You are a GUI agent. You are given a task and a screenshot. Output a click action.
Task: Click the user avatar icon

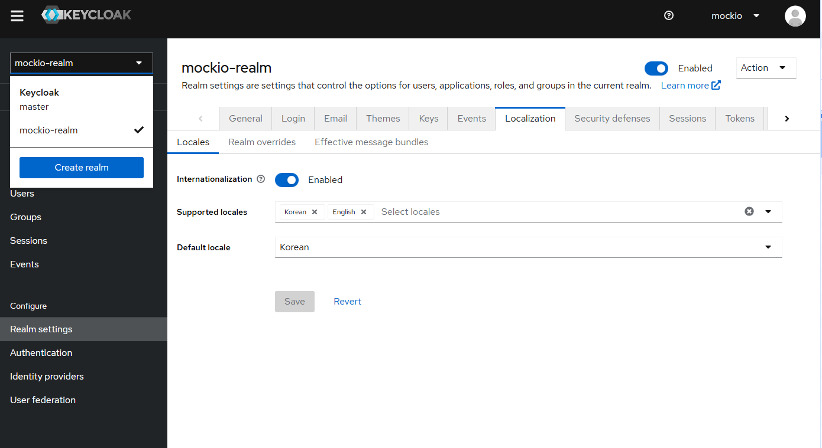[x=795, y=16]
